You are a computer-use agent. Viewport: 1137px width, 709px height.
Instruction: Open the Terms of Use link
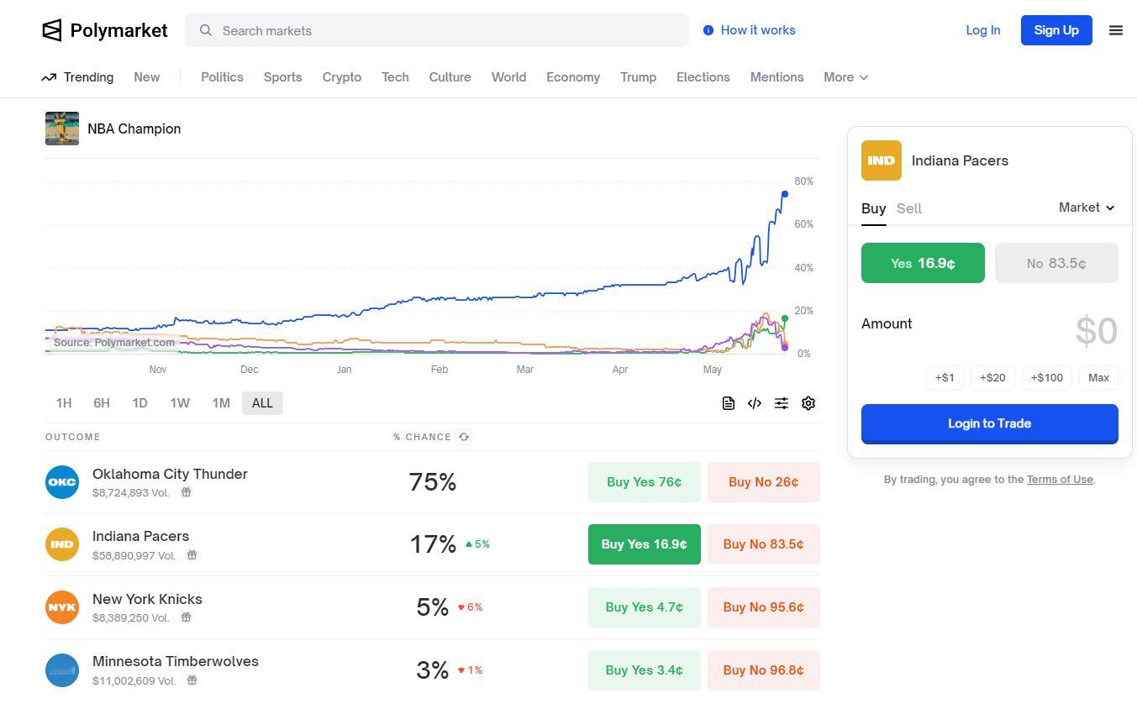click(x=1060, y=480)
